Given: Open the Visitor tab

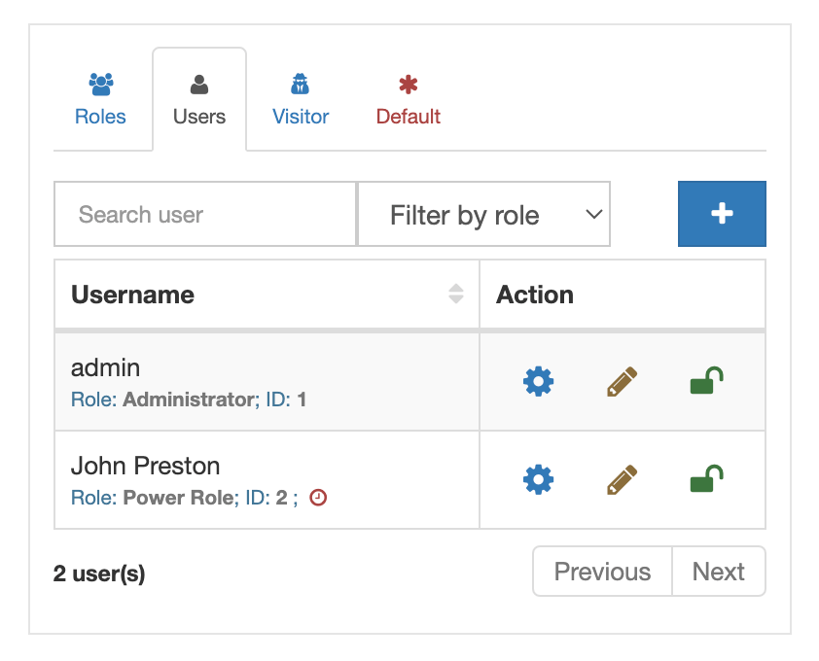Looking at the screenshot, I should pos(301,100).
